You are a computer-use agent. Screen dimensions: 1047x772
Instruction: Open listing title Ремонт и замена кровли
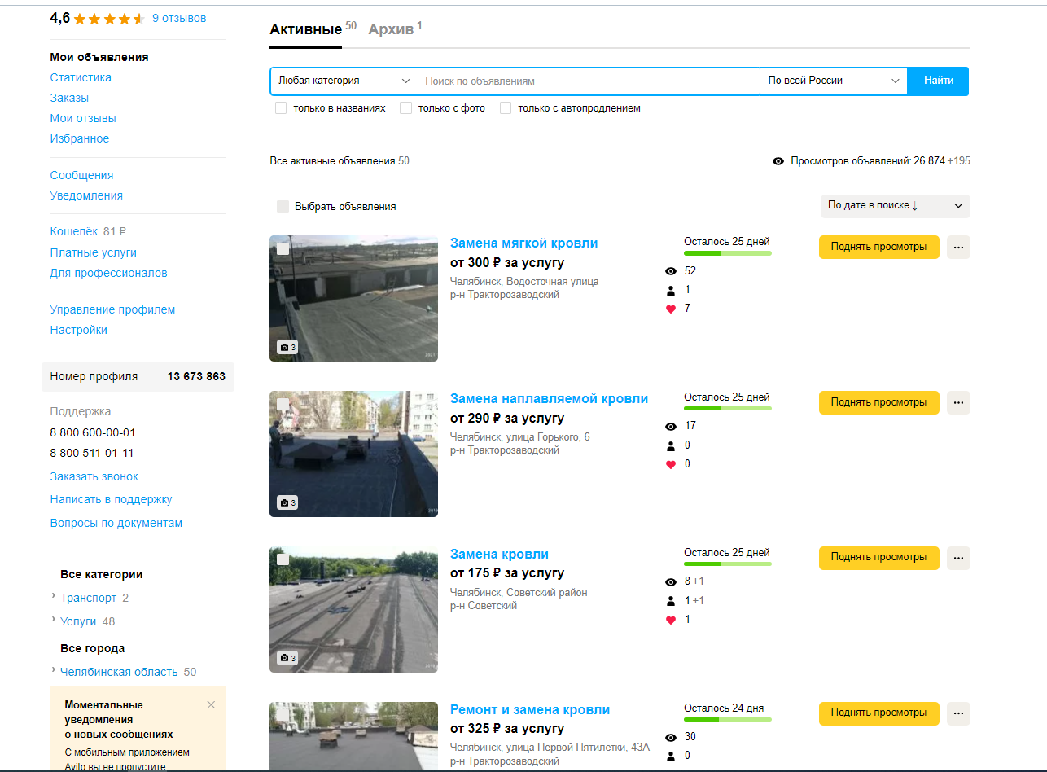coord(530,709)
